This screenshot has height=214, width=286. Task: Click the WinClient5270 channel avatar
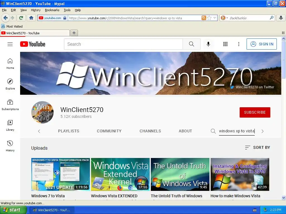(42, 112)
